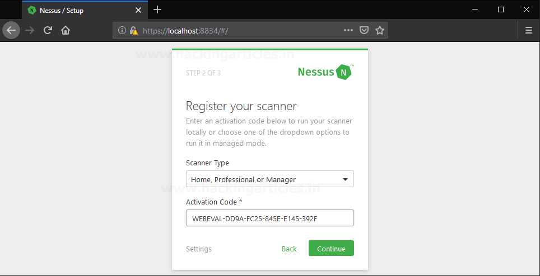Screen dimensions: 540x276
Task: Click inside the Activation Code field
Action: click(269, 218)
